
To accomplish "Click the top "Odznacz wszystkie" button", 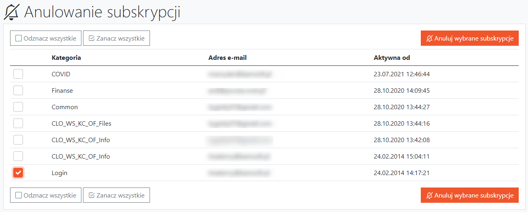I will pos(46,39).
